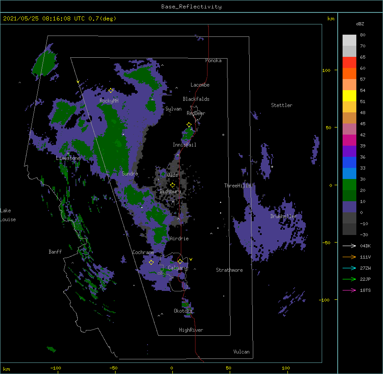Viewport: 383px width, 374px height.
Task: Click the Sundre town label
Action: click(130, 174)
